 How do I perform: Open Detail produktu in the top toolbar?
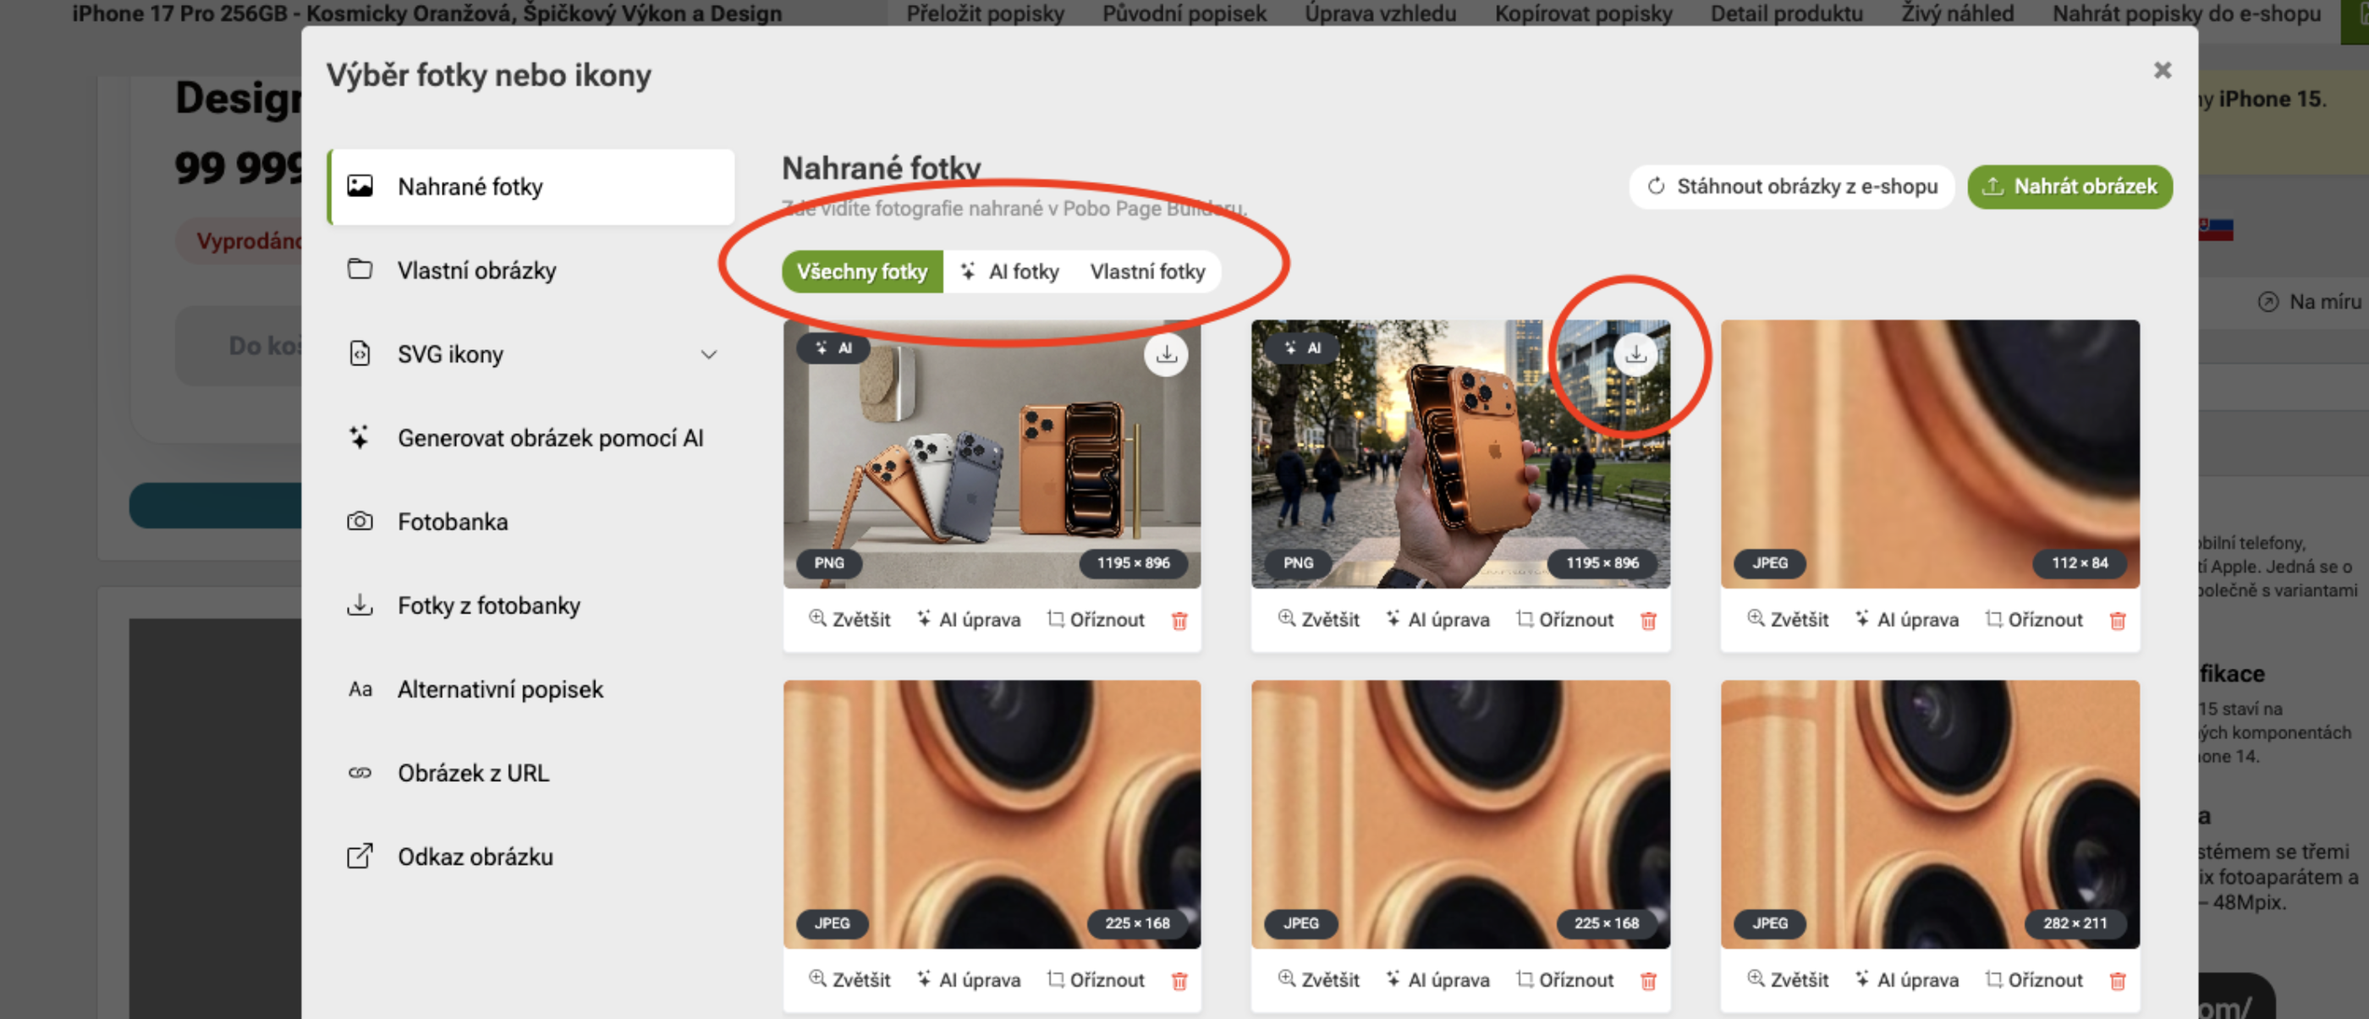click(1787, 13)
